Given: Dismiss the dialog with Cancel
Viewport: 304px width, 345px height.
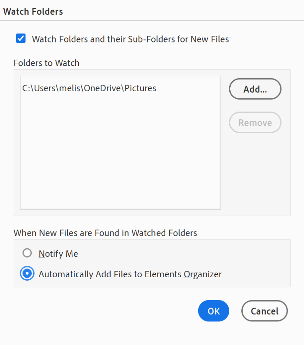Looking at the screenshot, I should click(264, 311).
